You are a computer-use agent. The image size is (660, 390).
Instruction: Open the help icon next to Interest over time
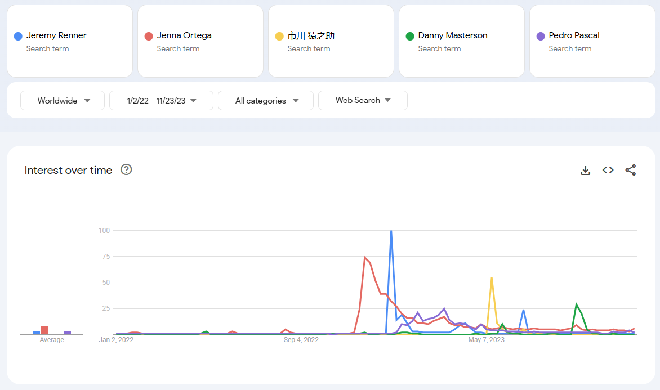point(126,169)
